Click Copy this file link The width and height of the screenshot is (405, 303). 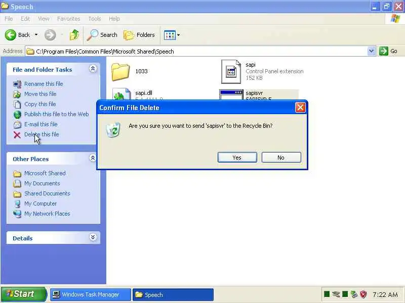(40, 104)
